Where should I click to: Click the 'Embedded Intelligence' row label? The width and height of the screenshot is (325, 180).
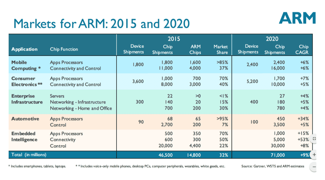(24, 137)
